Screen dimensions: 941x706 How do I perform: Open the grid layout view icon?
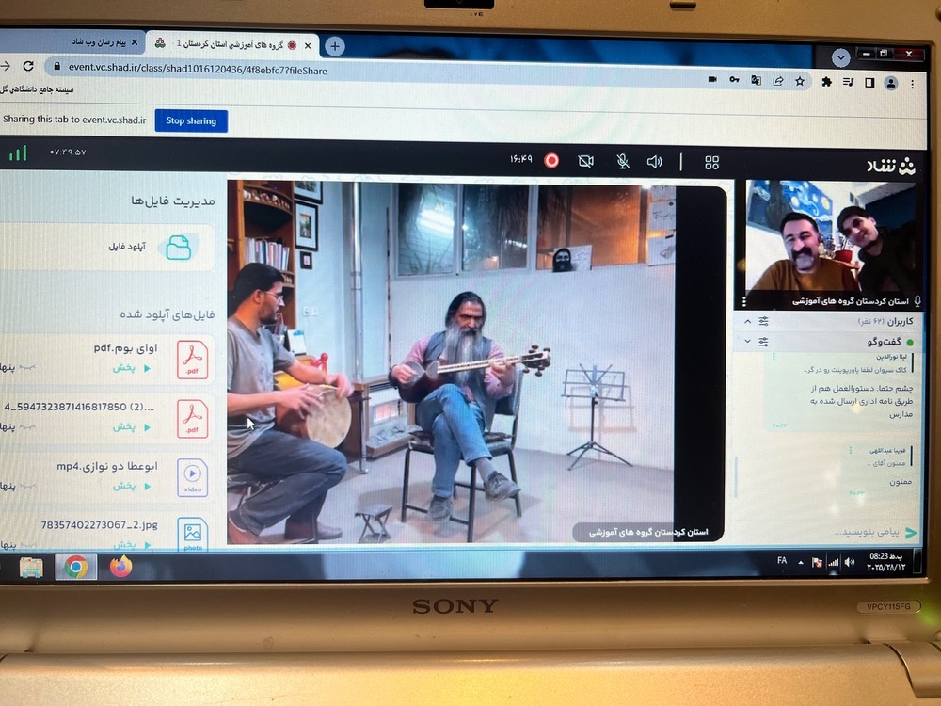(x=712, y=163)
